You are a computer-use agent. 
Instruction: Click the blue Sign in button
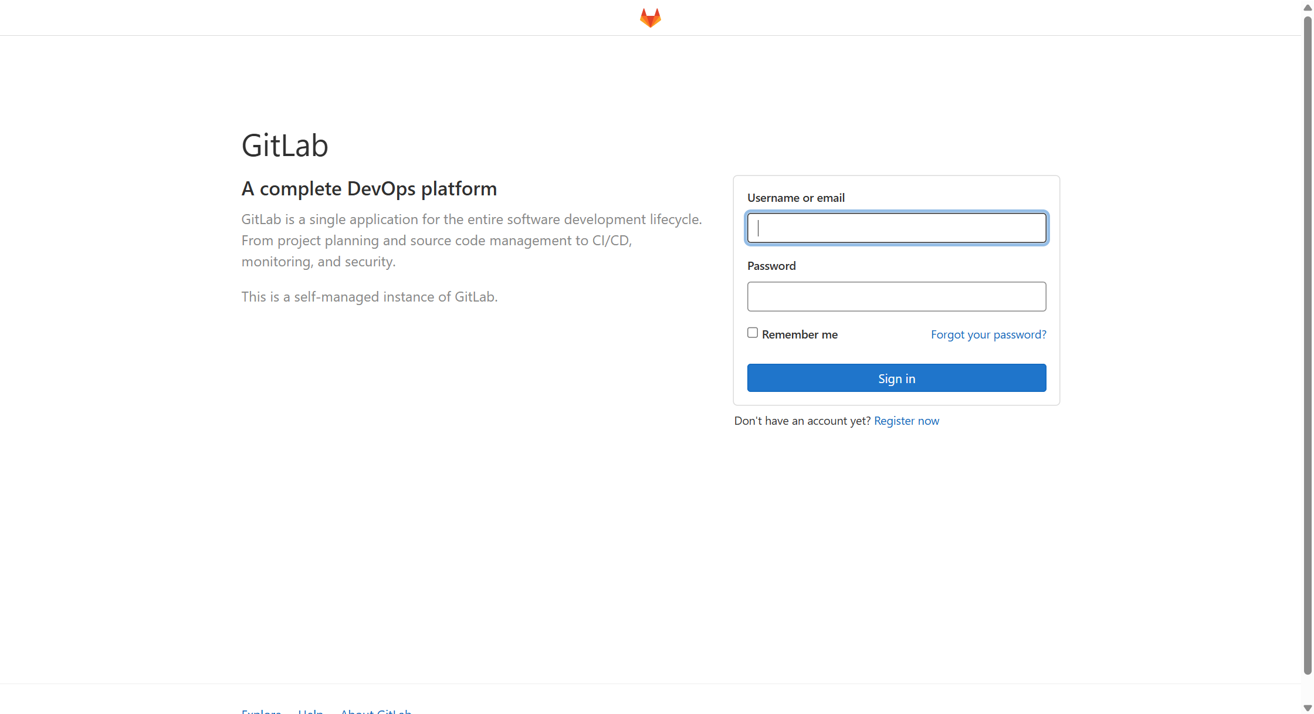pyautogui.click(x=896, y=378)
